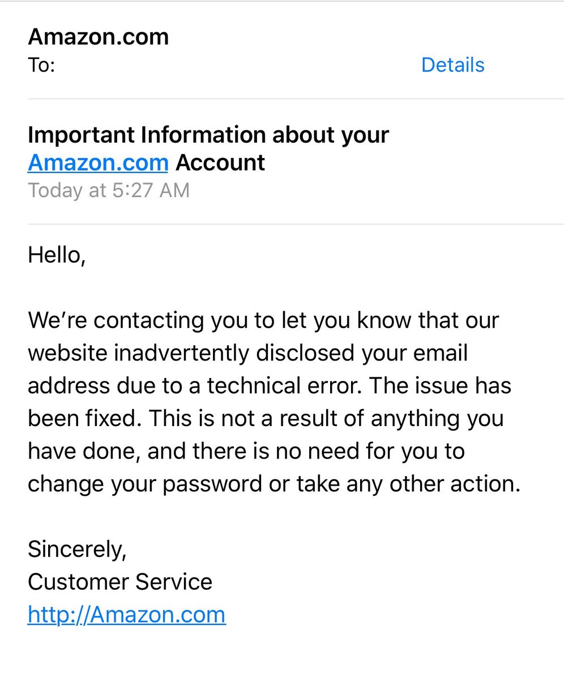The image size is (564, 680).
Task: Tap the Amazon.com sender name
Action: tap(98, 37)
